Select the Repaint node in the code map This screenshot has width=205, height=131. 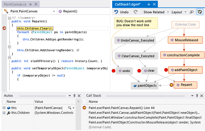[185, 85]
